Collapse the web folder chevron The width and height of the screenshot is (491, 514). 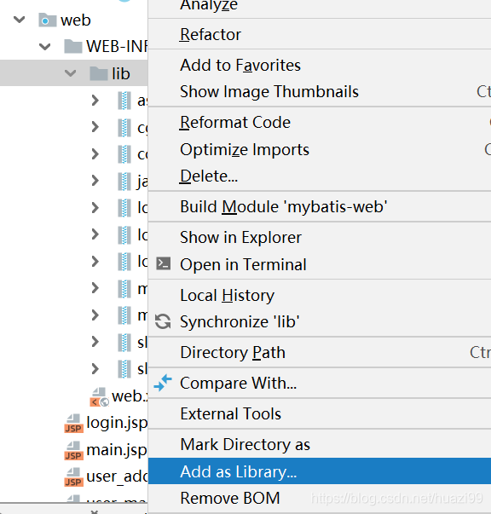[20, 20]
